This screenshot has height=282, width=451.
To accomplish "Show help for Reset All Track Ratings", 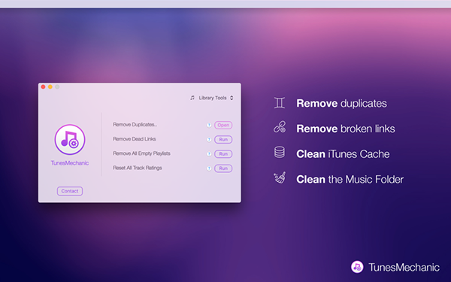I will [x=209, y=168].
